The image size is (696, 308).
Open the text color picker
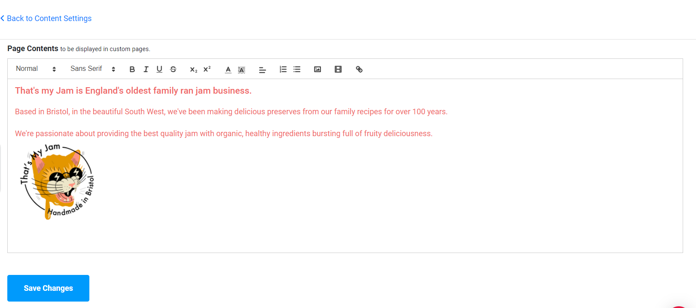(228, 69)
